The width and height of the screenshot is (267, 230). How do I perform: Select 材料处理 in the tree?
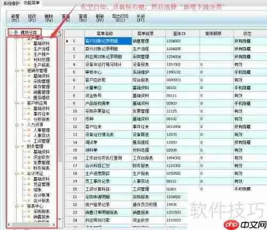42,60
